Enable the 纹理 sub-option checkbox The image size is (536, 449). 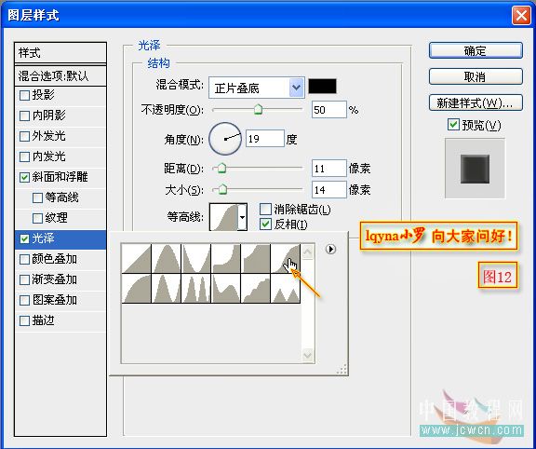pos(37,218)
